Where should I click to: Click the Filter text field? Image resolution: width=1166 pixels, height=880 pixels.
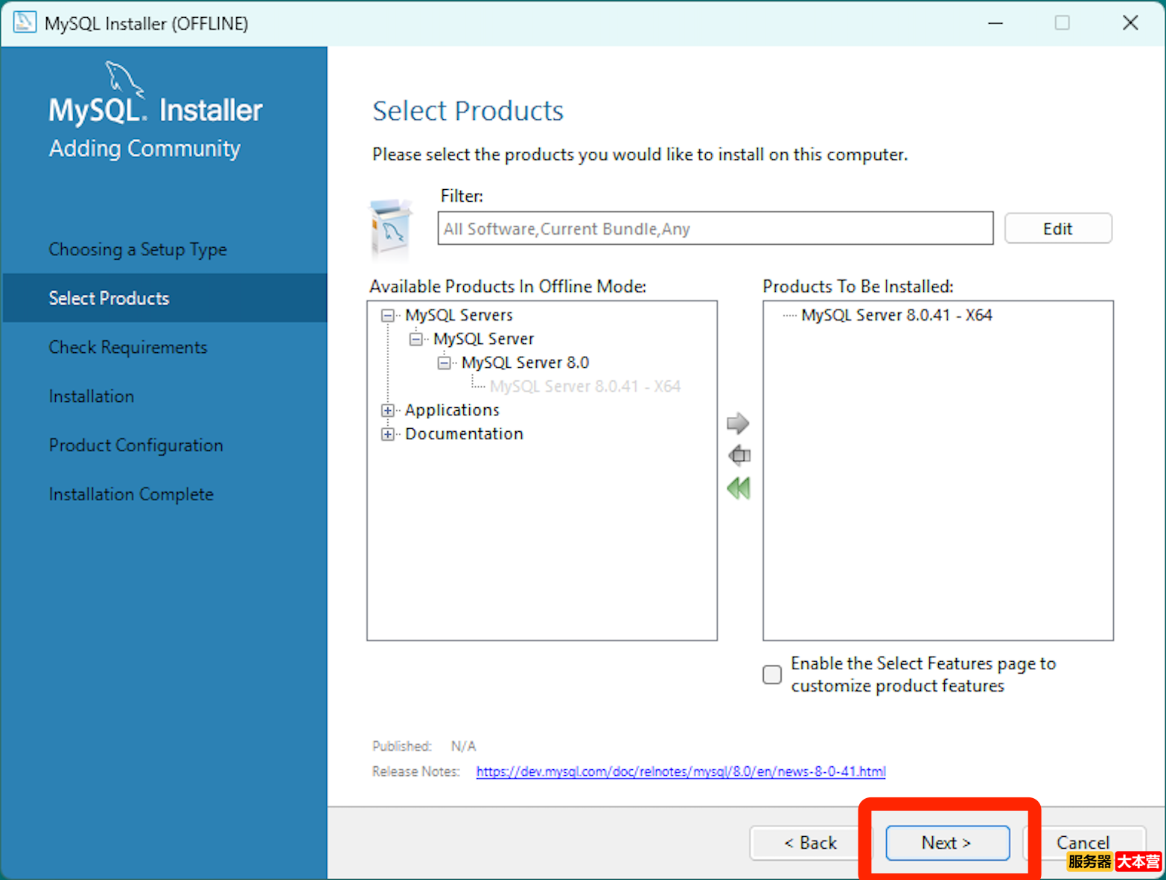(715, 229)
